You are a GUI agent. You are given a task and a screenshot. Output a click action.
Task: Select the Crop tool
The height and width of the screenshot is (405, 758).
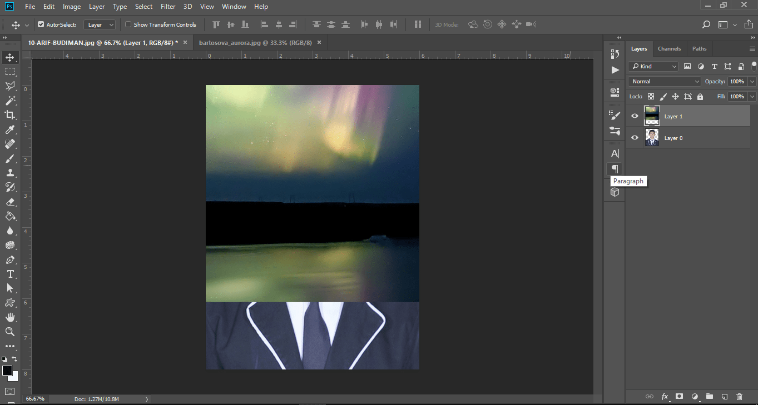9,115
